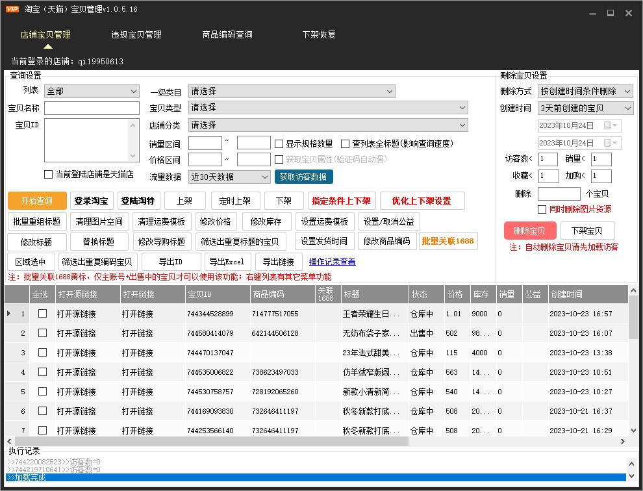Select checkbox for row 2 item 744580414079
The height and width of the screenshot is (491, 643).
42,333
